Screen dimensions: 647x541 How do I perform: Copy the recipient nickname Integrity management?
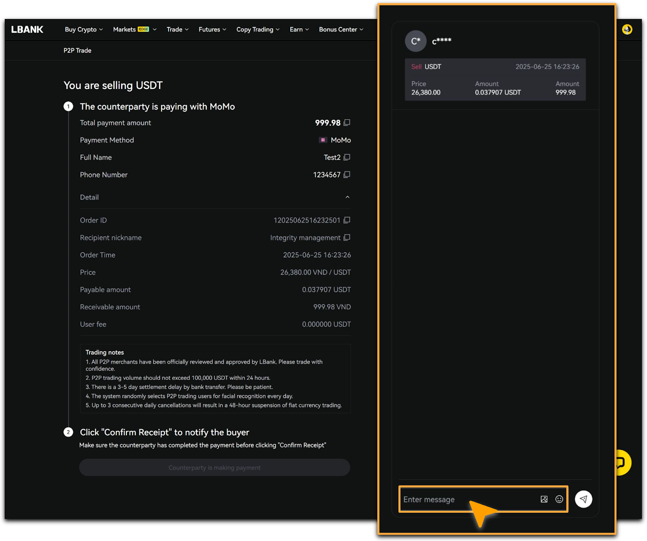tap(347, 238)
